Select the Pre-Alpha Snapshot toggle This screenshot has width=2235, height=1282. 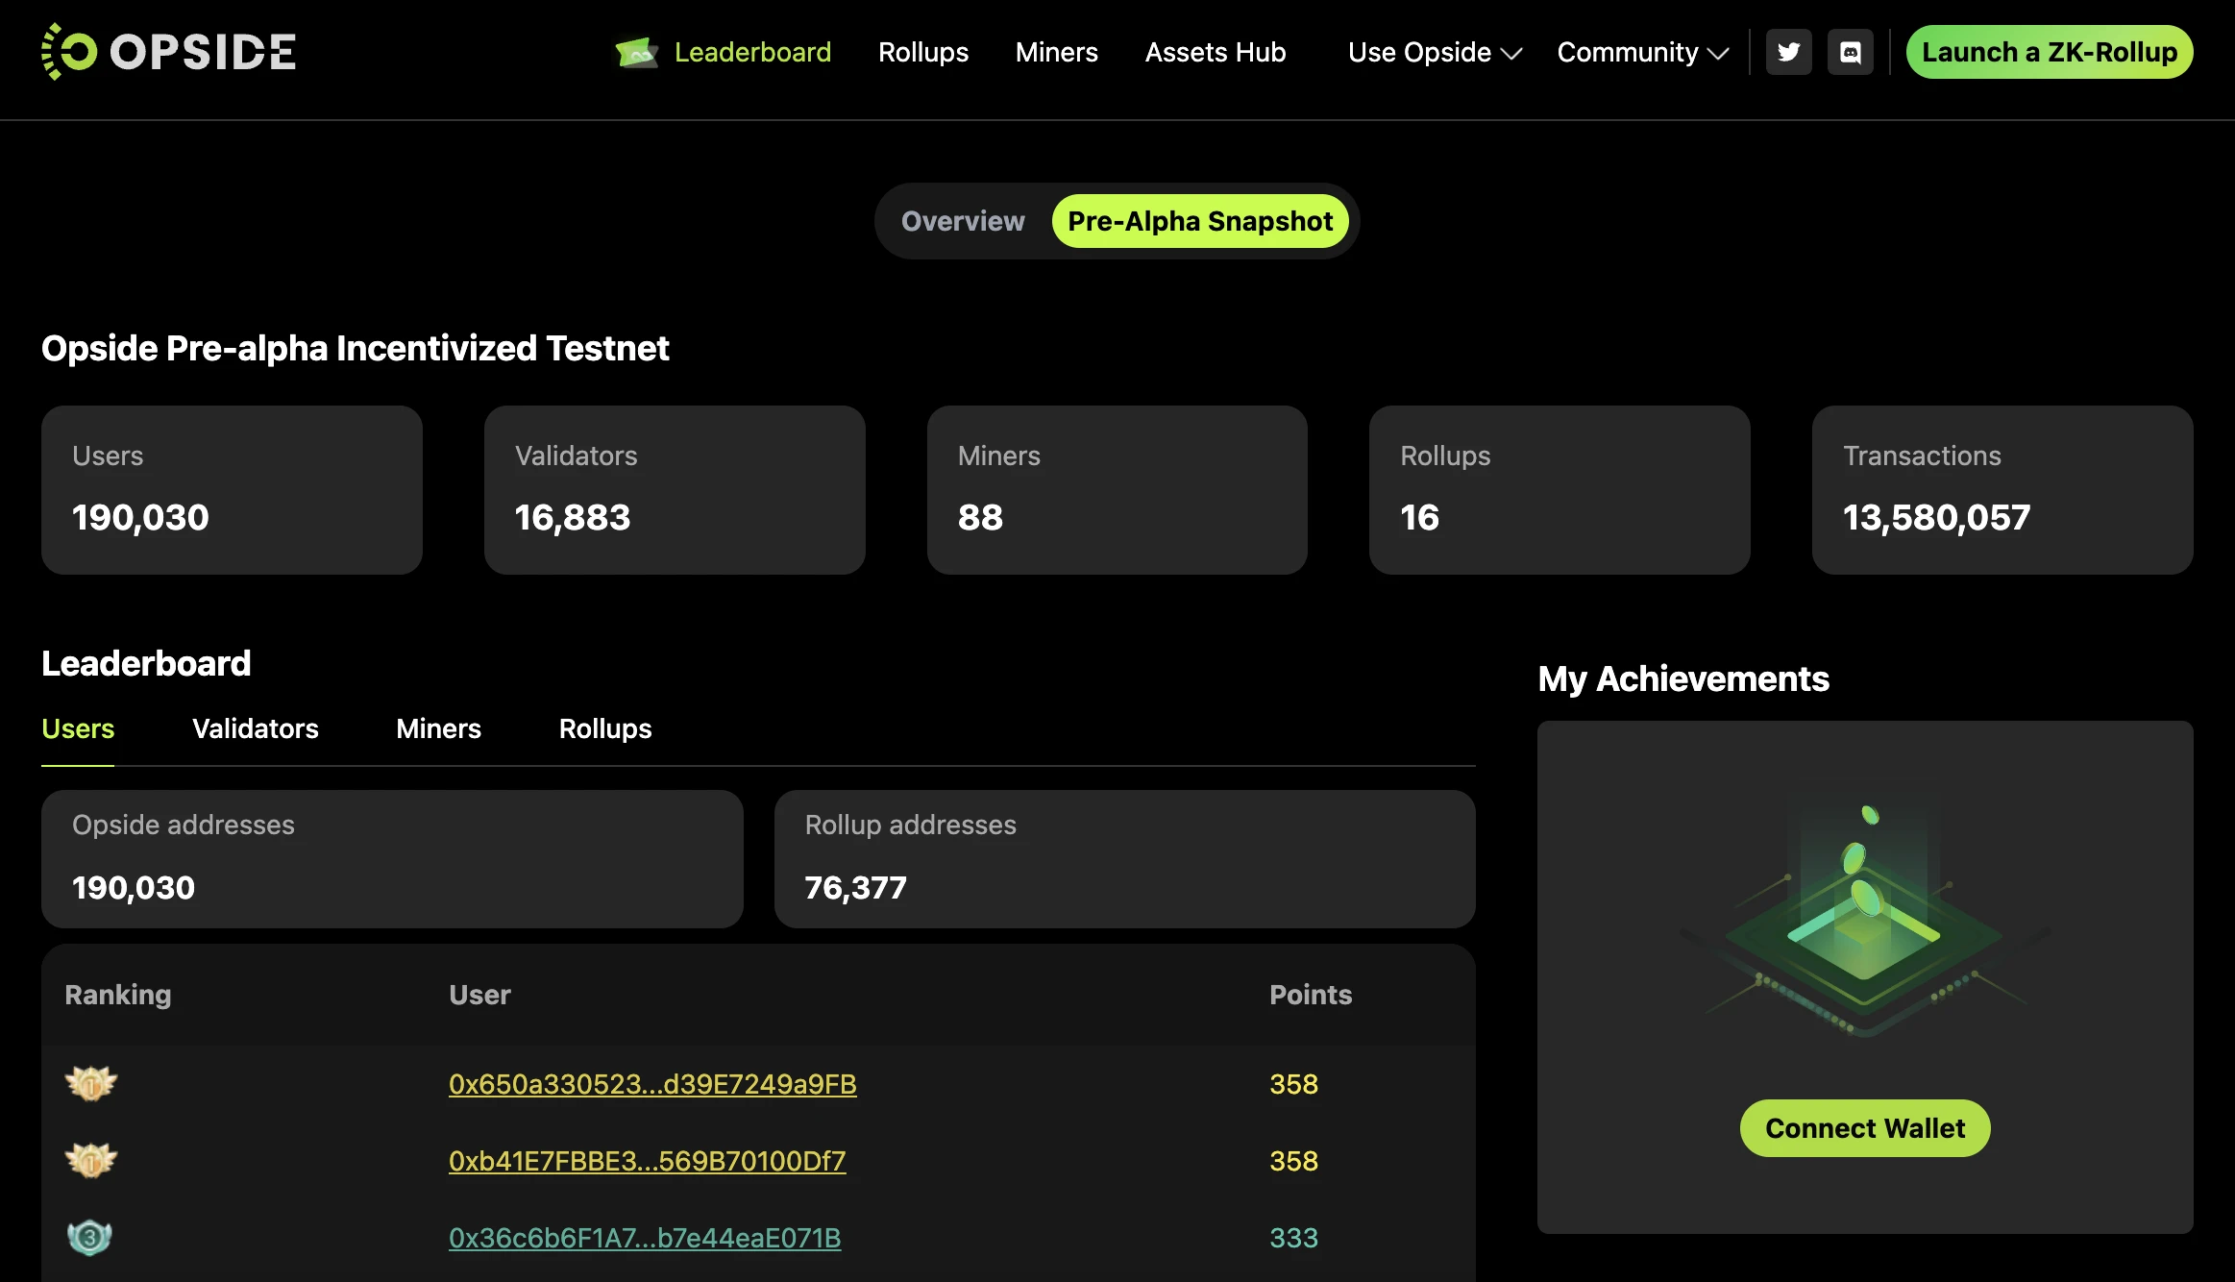1200,221
